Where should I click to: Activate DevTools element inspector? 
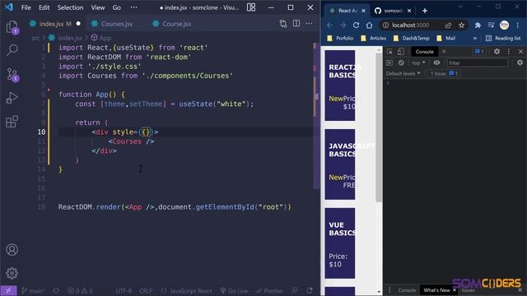pyautogui.click(x=389, y=52)
